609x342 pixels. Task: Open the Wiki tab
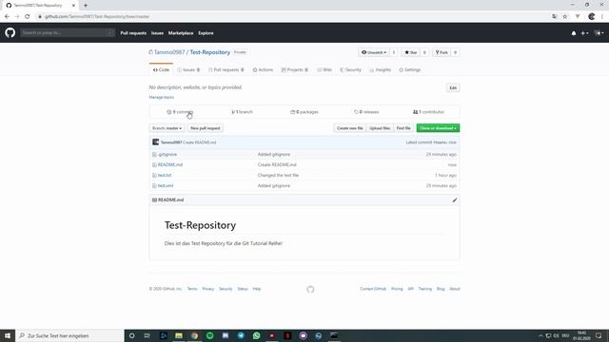pyautogui.click(x=324, y=69)
